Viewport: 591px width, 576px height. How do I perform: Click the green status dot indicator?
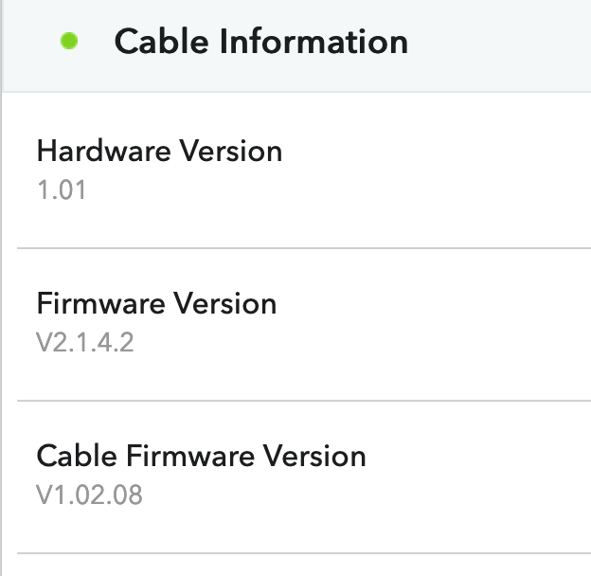click(x=69, y=42)
